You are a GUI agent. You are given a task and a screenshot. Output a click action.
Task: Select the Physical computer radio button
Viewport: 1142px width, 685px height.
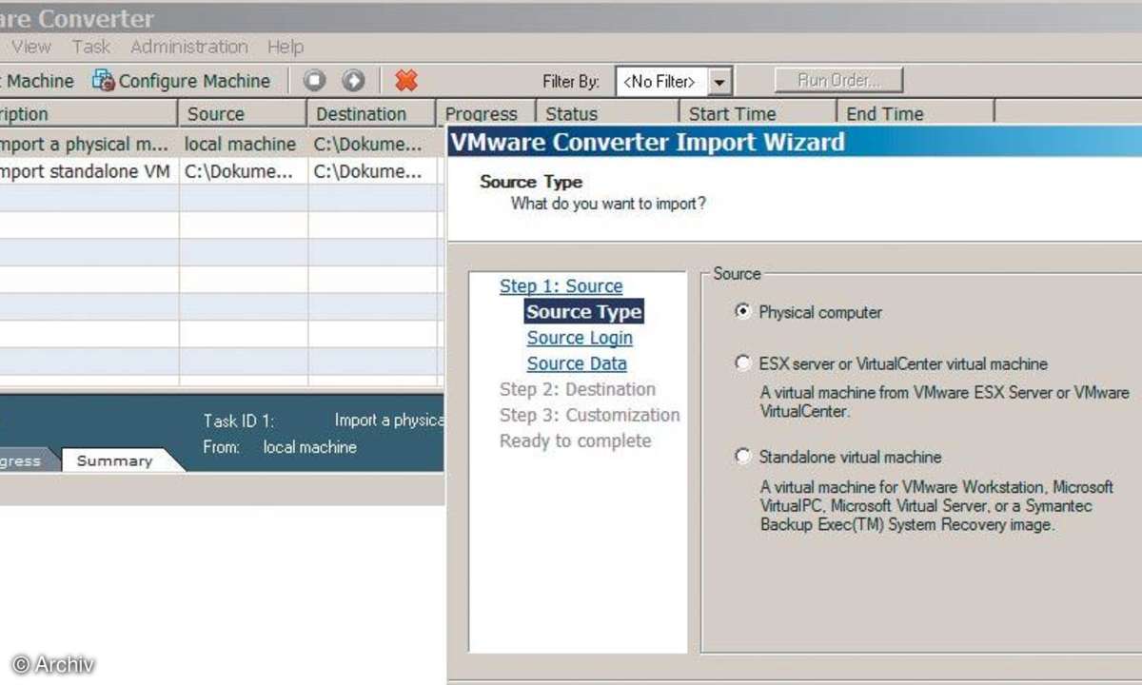(x=742, y=311)
